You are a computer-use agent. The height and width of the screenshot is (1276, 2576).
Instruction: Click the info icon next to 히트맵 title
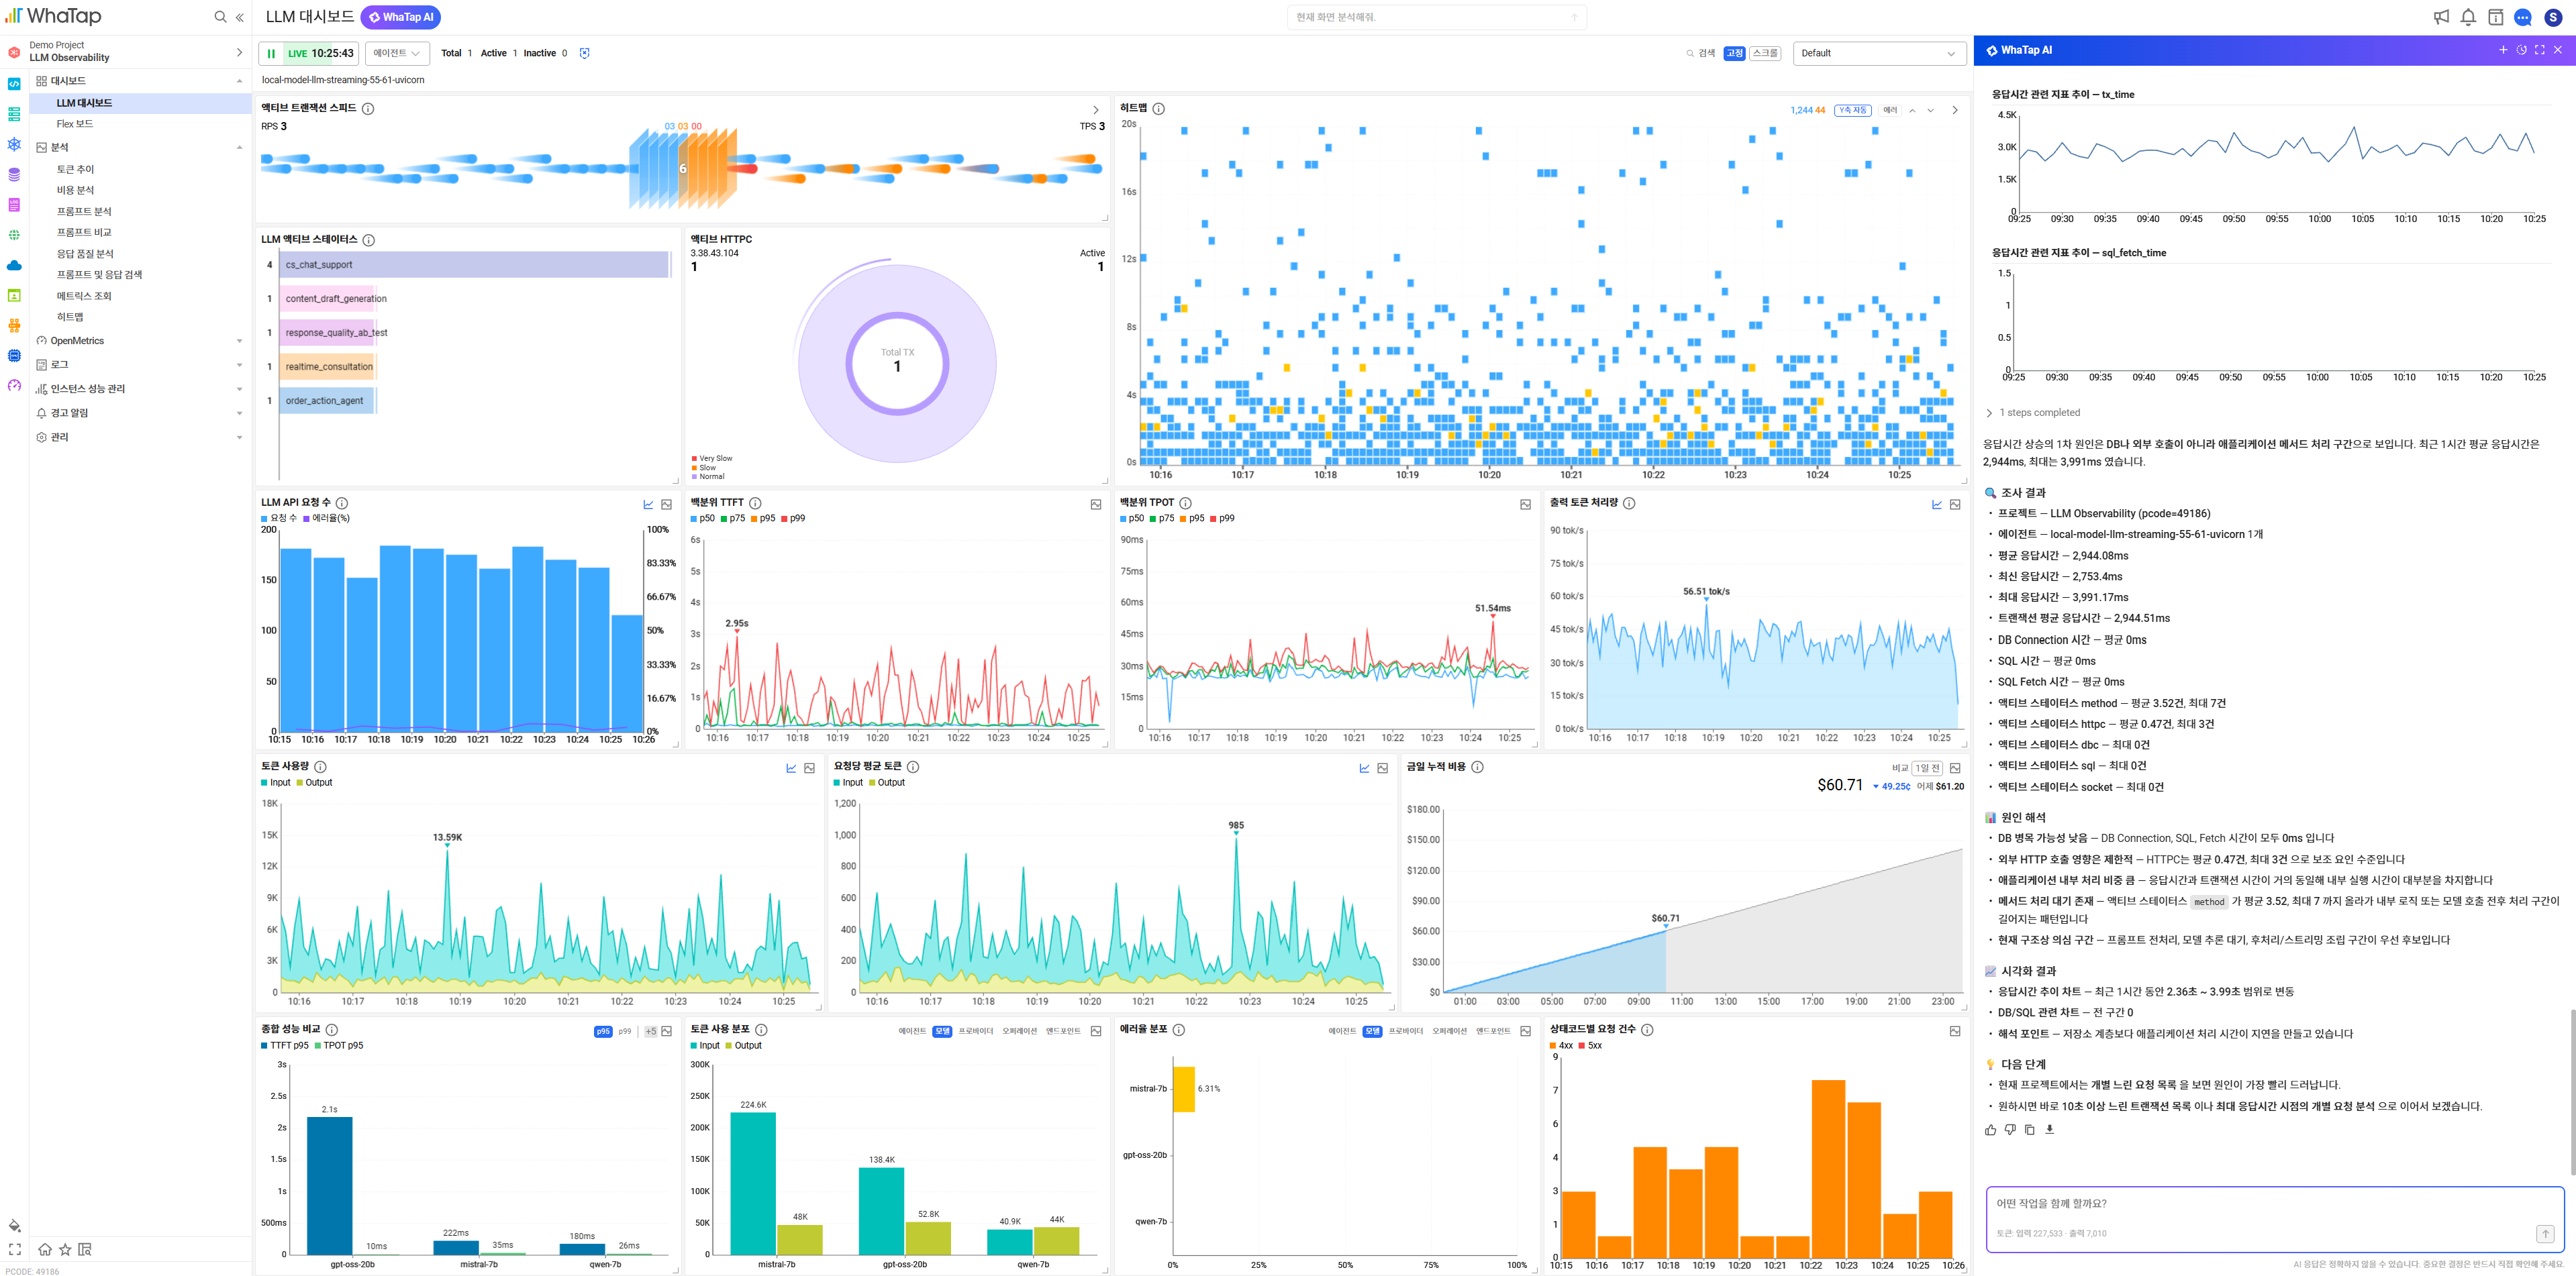(1158, 109)
